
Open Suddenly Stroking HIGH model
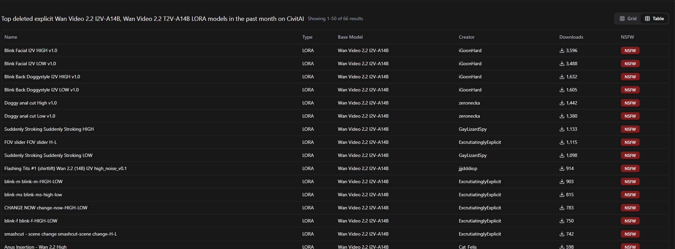[49, 129]
